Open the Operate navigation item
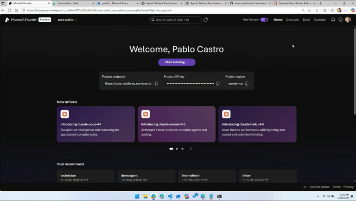The image size is (356, 201). pyautogui.click(x=320, y=20)
